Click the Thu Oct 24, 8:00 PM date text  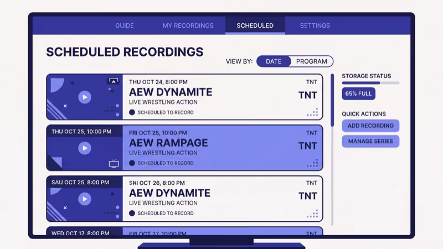pyautogui.click(x=158, y=82)
